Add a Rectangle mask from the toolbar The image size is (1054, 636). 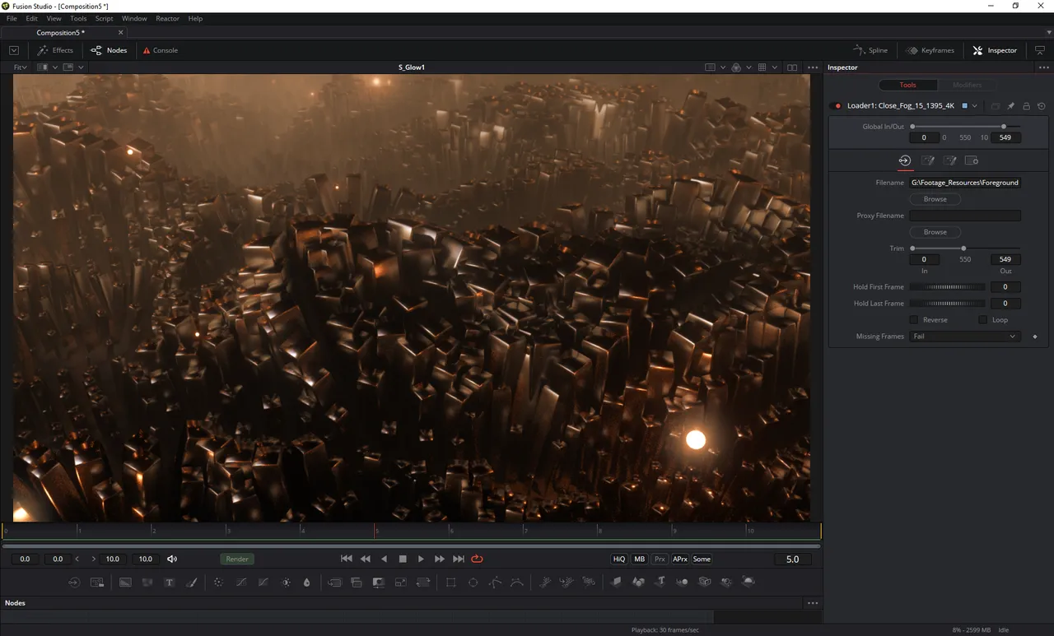click(450, 582)
